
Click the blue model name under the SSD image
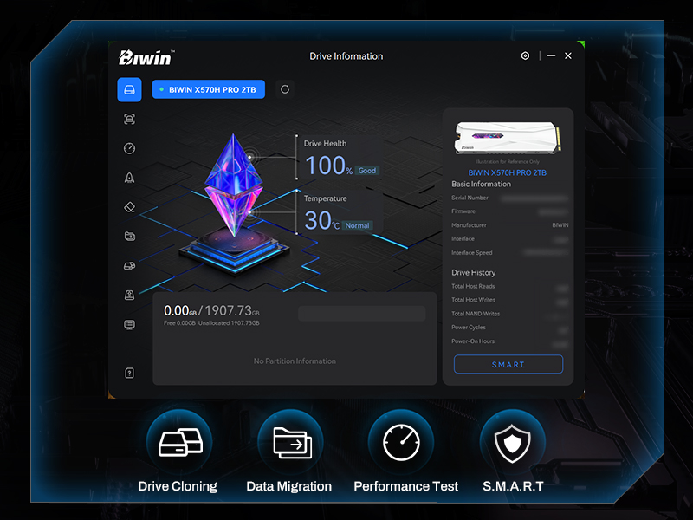pos(508,172)
